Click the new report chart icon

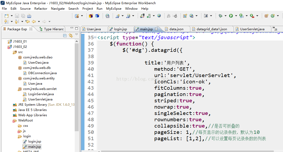point(185,16)
